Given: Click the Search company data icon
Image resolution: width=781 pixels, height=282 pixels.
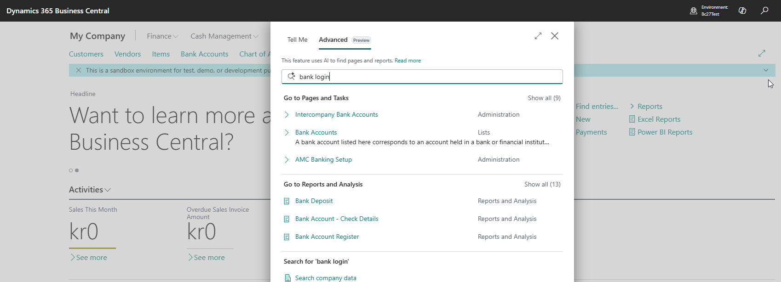Looking at the screenshot, I should (x=287, y=278).
